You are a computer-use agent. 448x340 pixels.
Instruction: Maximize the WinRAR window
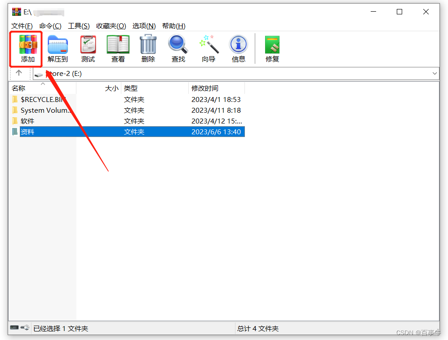click(399, 12)
